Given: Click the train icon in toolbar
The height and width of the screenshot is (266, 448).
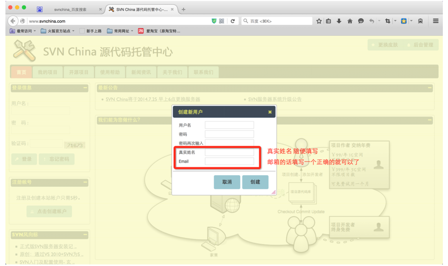Looking at the screenshot, I should (x=420, y=21).
